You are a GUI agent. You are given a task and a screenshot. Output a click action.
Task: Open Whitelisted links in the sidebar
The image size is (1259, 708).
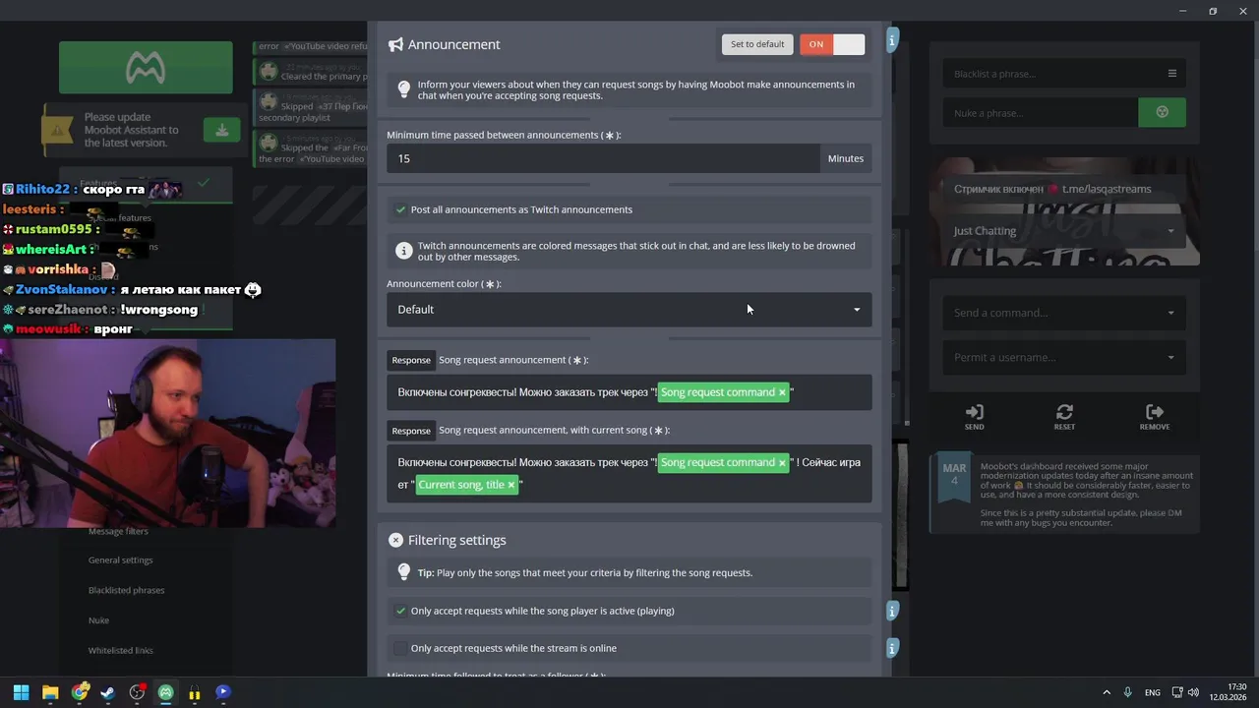pyautogui.click(x=120, y=650)
